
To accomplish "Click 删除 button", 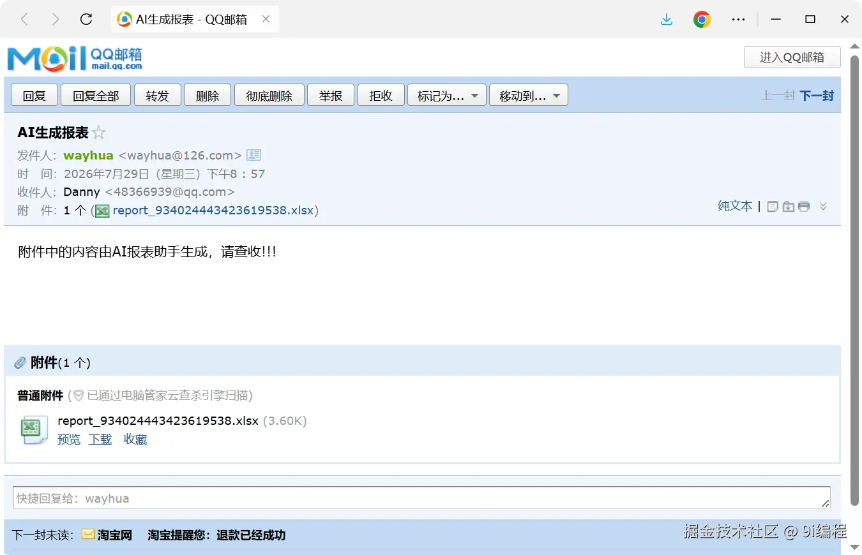I will coord(208,96).
